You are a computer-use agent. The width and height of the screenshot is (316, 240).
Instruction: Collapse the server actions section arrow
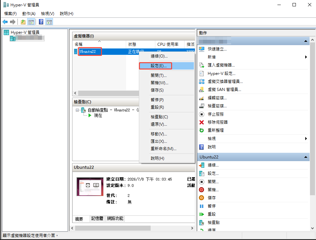306,41
